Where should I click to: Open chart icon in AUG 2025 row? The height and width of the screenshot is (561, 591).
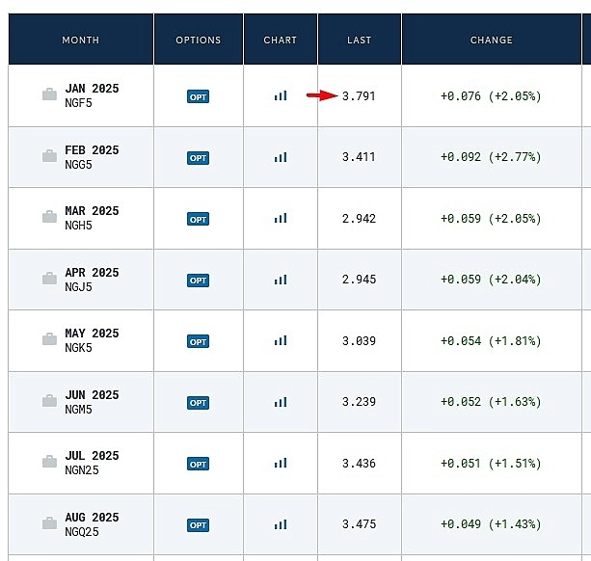tap(281, 524)
